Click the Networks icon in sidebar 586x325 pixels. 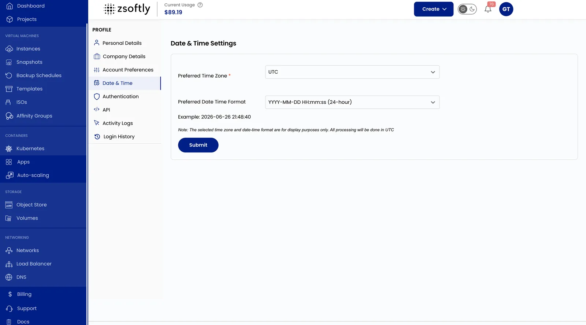9,251
